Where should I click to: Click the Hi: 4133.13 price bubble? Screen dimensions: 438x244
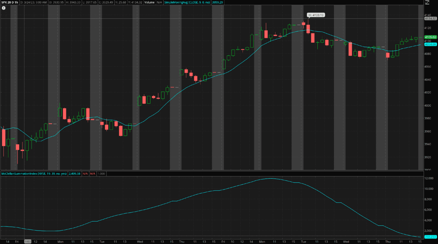point(316,15)
